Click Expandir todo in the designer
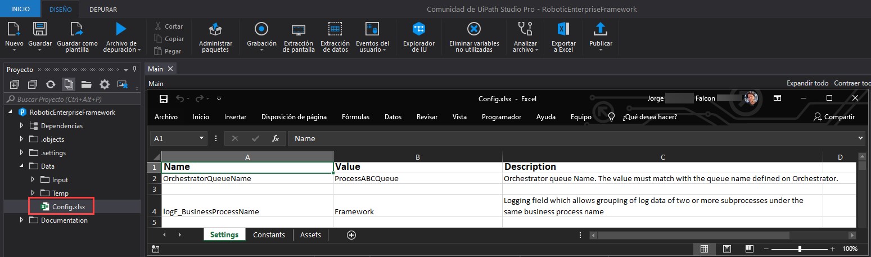The height and width of the screenshot is (257, 871). click(807, 83)
